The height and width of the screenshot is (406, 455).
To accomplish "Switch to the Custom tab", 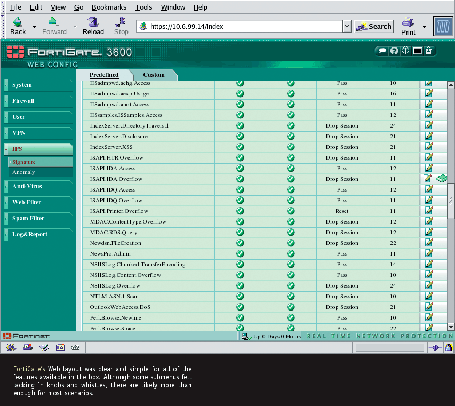I will (154, 75).
